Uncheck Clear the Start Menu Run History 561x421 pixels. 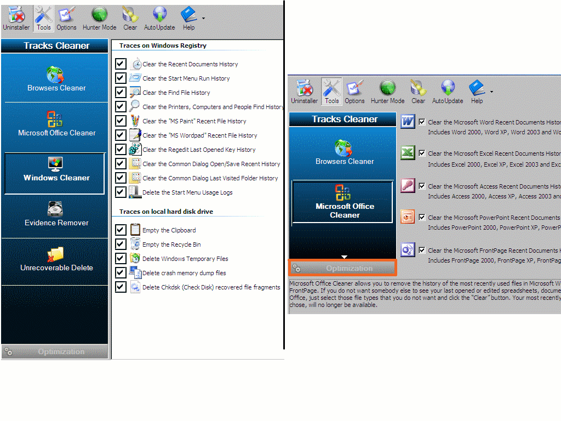(x=121, y=78)
